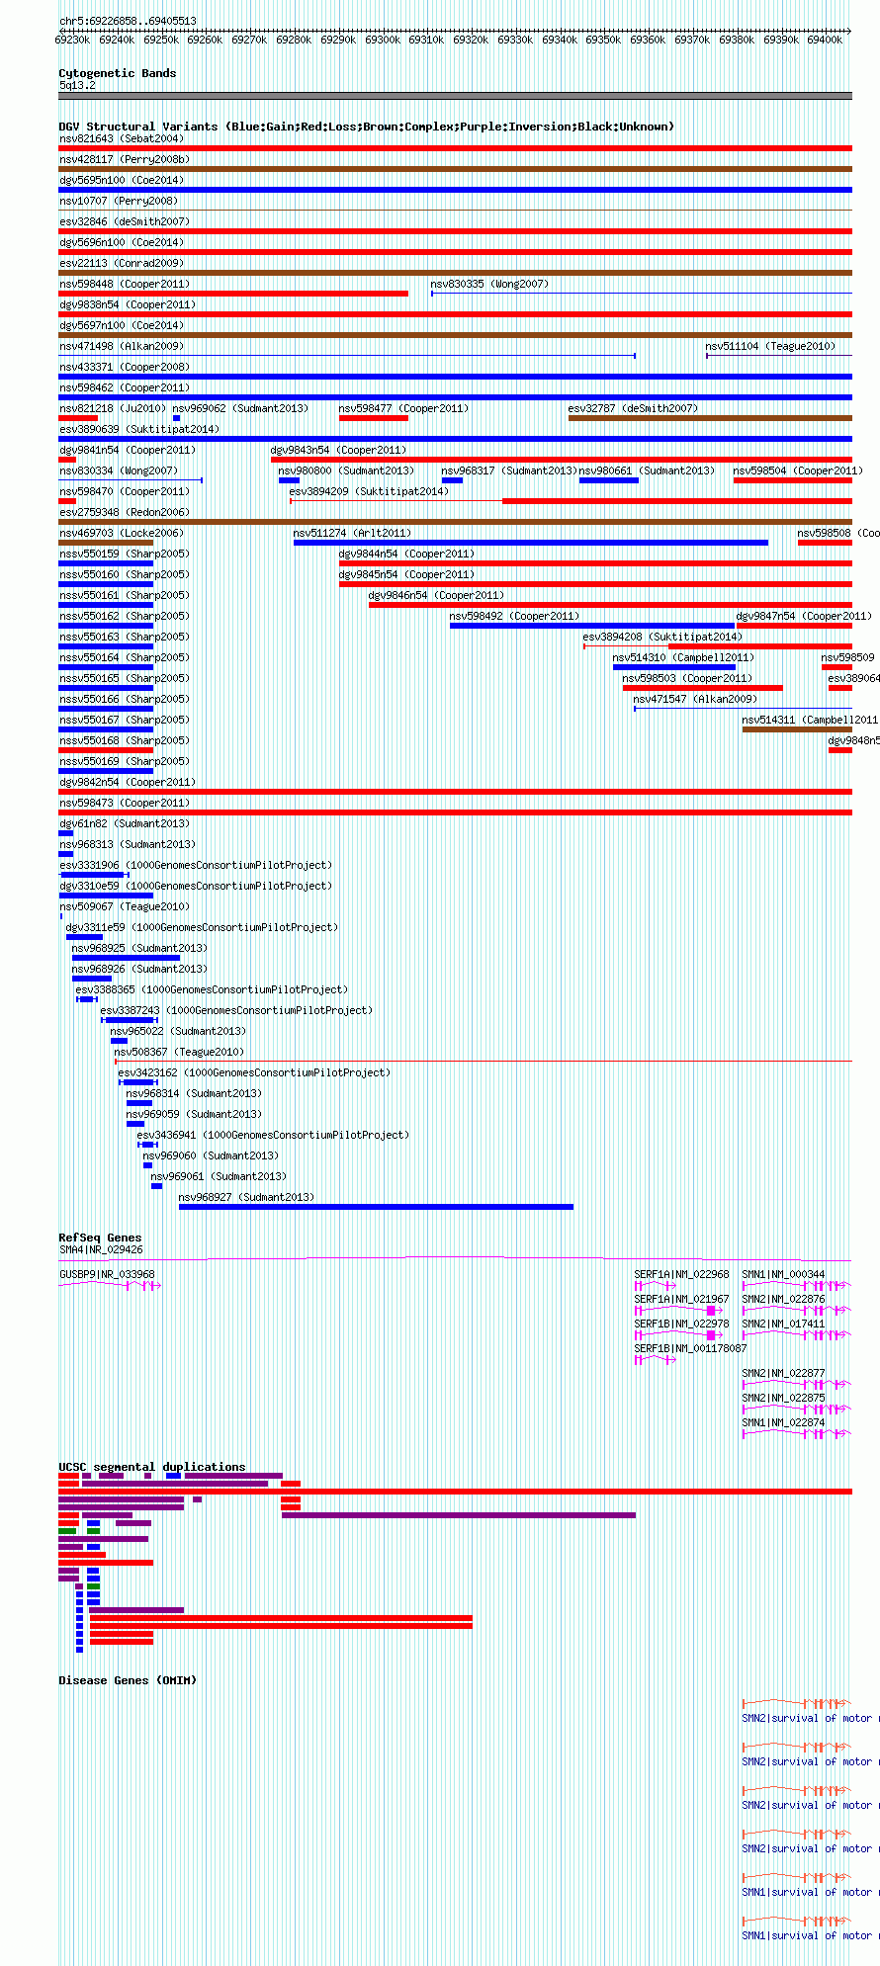
Task: Select the nssv550159 (Sharp2005) variant
Action: coord(106,563)
